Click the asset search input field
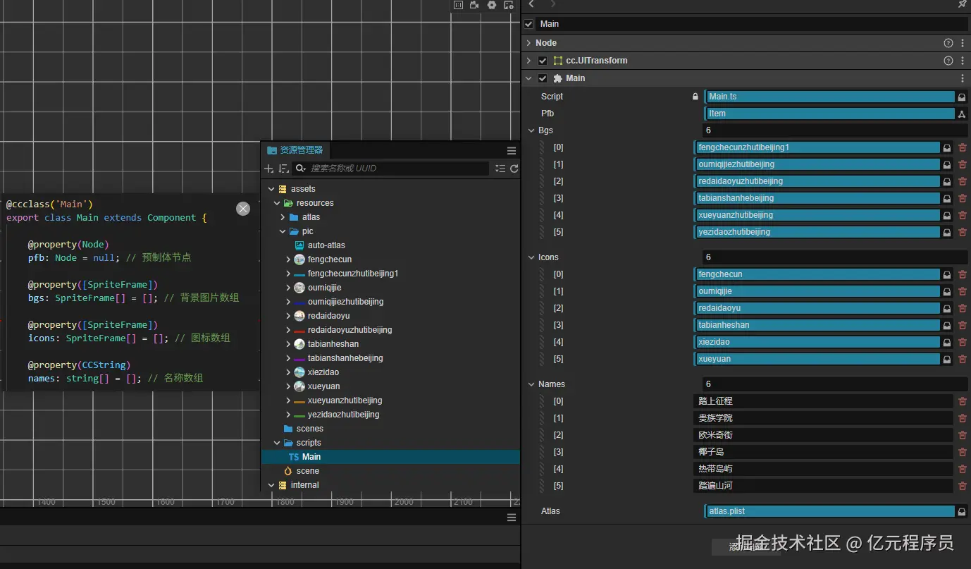Image resolution: width=971 pixels, height=569 pixels. coord(395,169)
